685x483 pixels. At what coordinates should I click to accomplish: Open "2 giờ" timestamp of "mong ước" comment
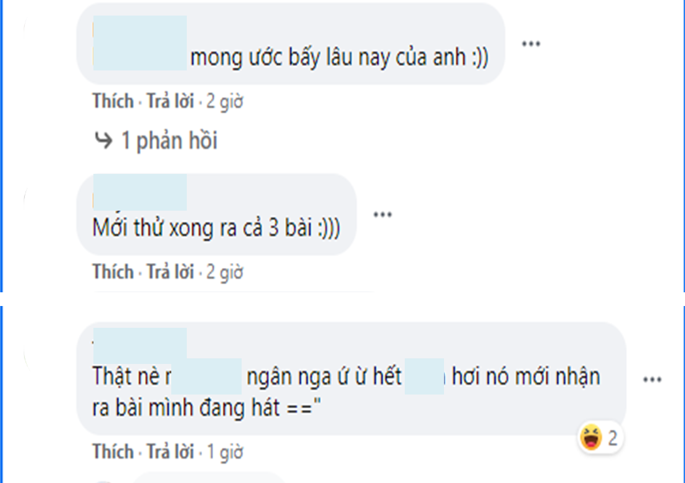224,101
